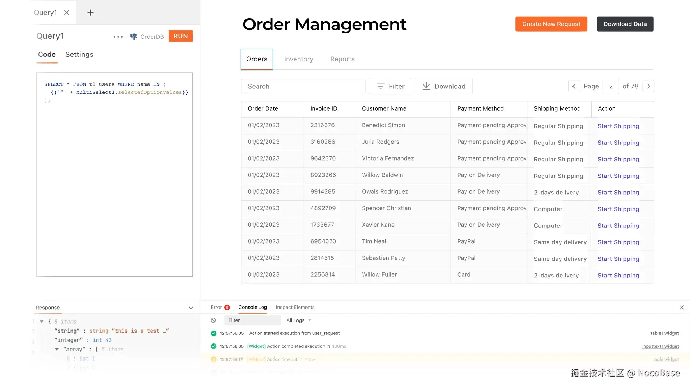Go to next table page

tap(648, 86)
